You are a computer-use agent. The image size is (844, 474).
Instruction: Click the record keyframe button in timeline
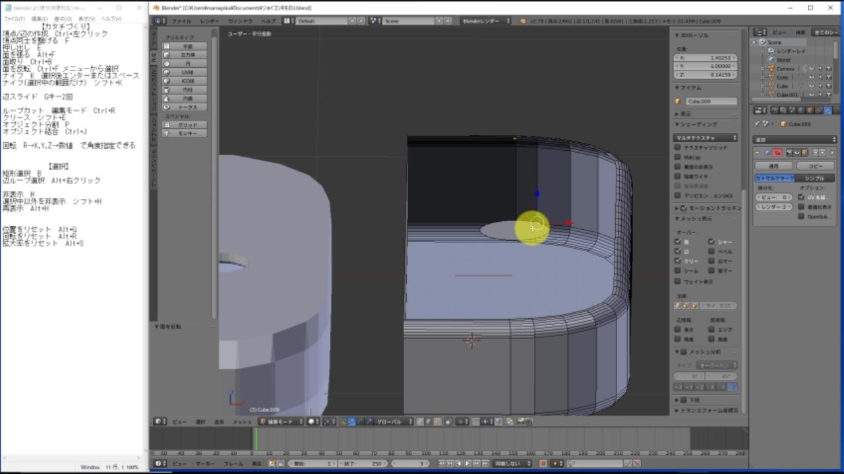pos(543,463)
